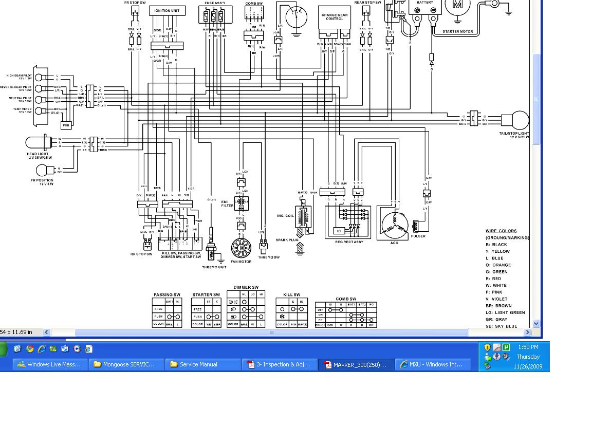Click the pink tray icon beside uTorrent
Screen dimensions: 592x444
[x=497, y=347]
